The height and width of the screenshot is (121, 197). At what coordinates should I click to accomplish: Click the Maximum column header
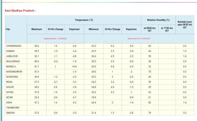point(37,29)
